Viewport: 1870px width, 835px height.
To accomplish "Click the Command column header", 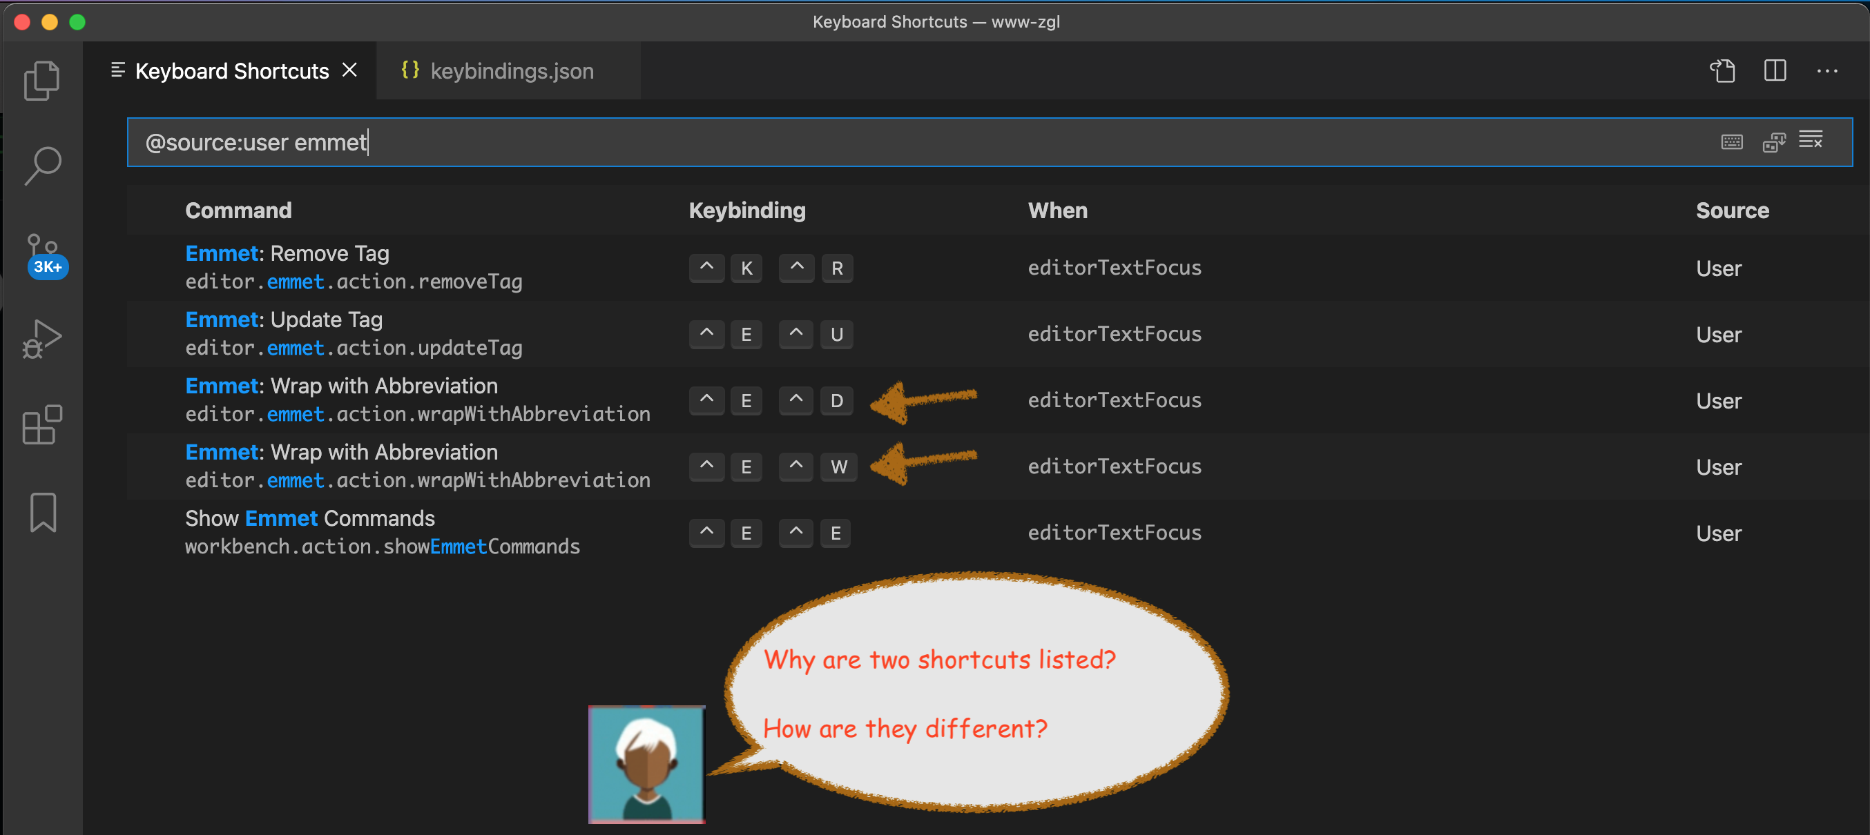I will coord(238,210).
